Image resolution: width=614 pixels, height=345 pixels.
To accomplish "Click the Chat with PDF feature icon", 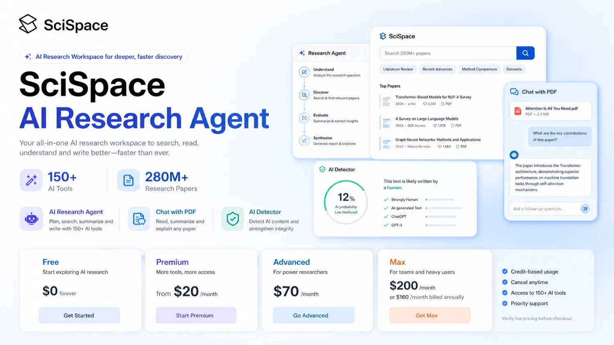I will click(x=139, y=219).
